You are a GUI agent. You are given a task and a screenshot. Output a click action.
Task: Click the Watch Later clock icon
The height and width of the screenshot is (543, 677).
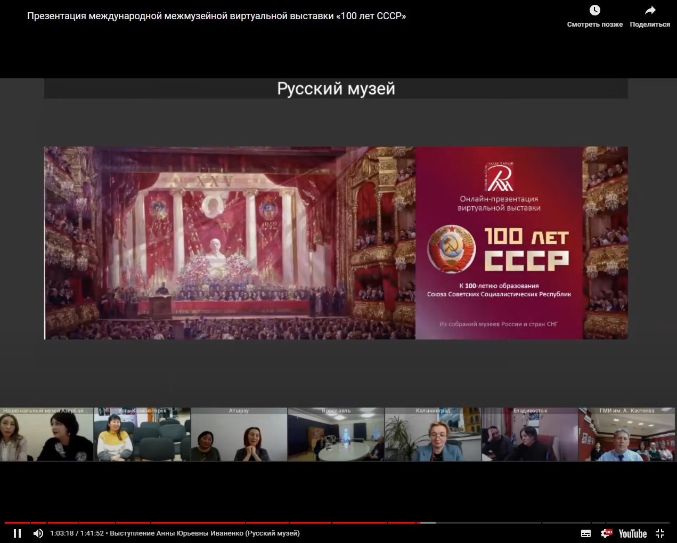coord(594,11)
